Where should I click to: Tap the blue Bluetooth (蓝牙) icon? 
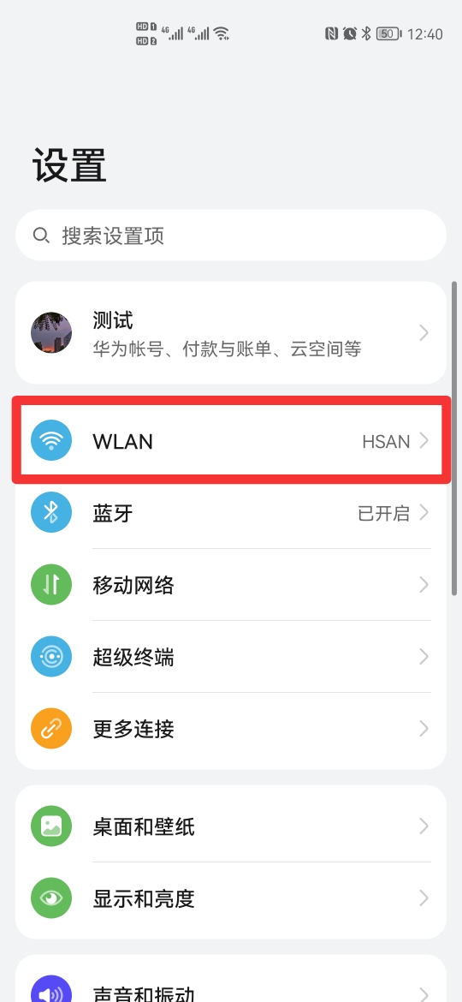pyautogui.click(x=51, y=512)
